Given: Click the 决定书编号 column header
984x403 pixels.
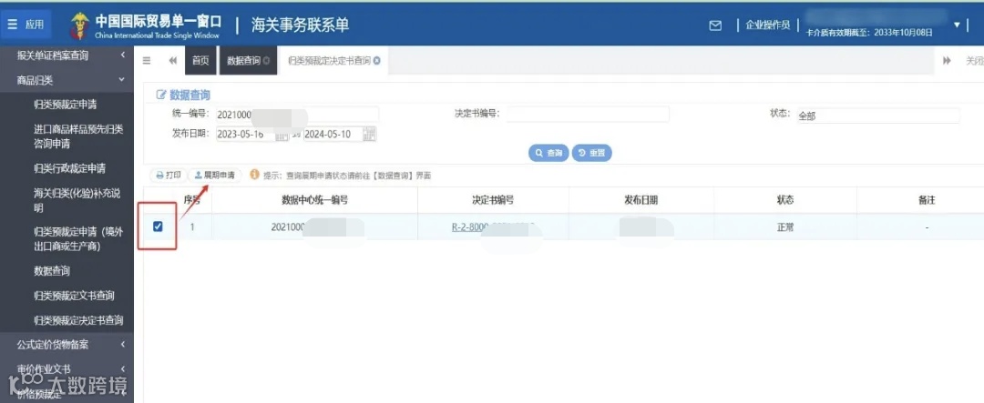Looking at the screenshot, I should 493,200.
